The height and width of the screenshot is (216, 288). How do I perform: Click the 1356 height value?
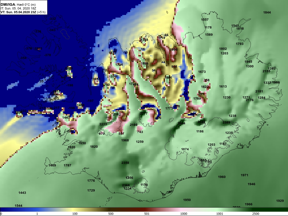pos(129,178)
